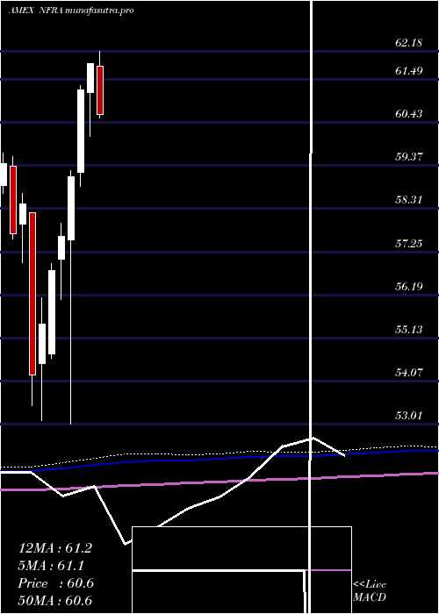Click the Price : 60.6 reading
Screen dimensions: 439x614
55,583
